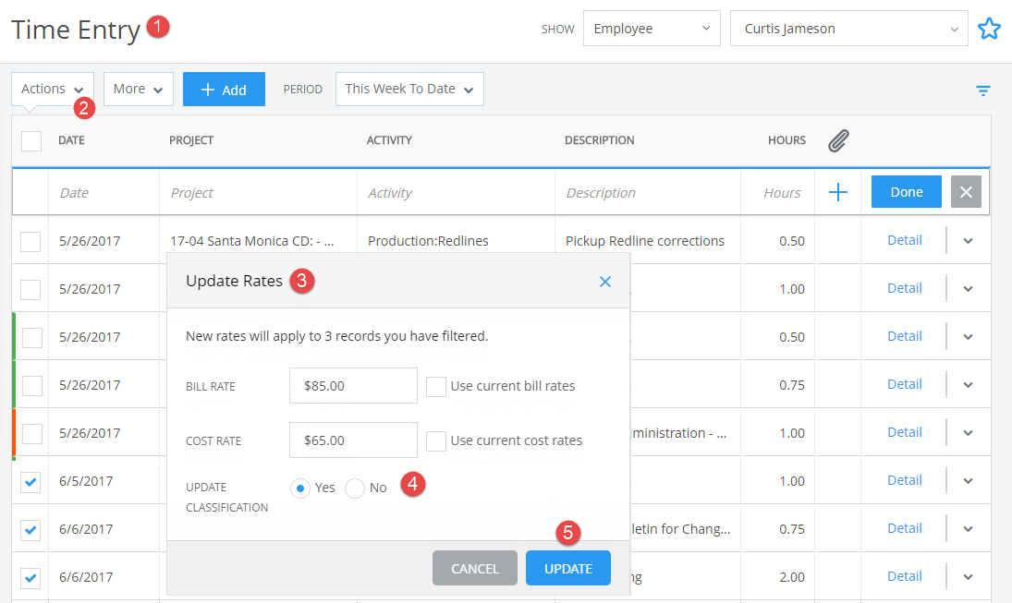Expand options for 5/26/2017 0.75 hours row
This screenshot has height=603, width=1012.
(x=969, y=384)
